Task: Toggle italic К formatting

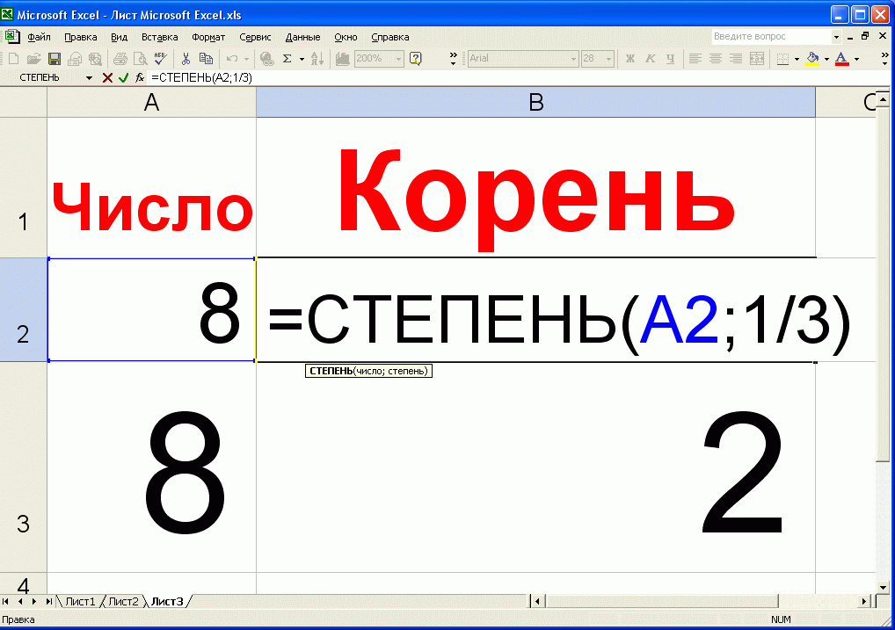Action: [x=650, y=58]
